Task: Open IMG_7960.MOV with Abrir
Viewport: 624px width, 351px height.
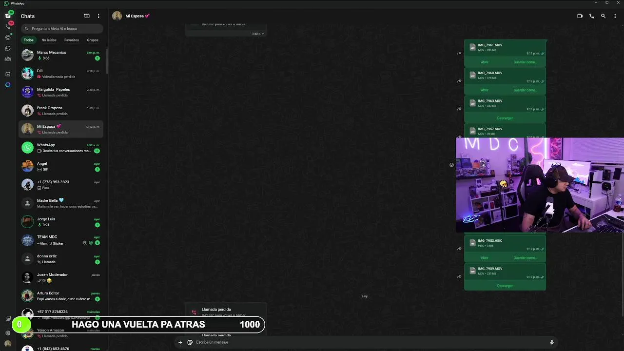Action: point(485,90)
